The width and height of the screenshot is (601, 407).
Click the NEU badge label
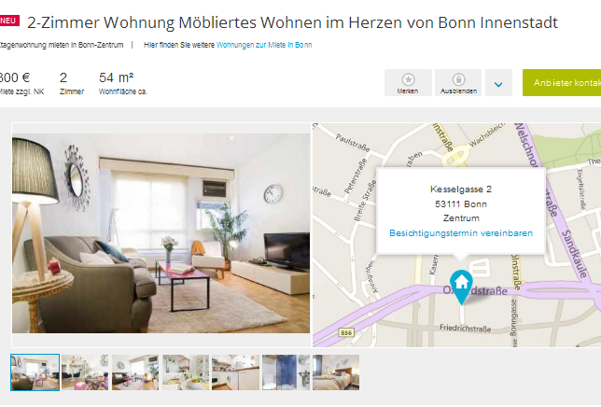tap(9, 21)
